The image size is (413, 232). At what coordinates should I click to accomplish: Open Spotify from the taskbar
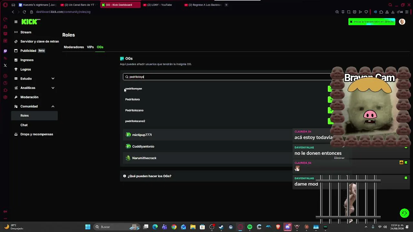250,227
